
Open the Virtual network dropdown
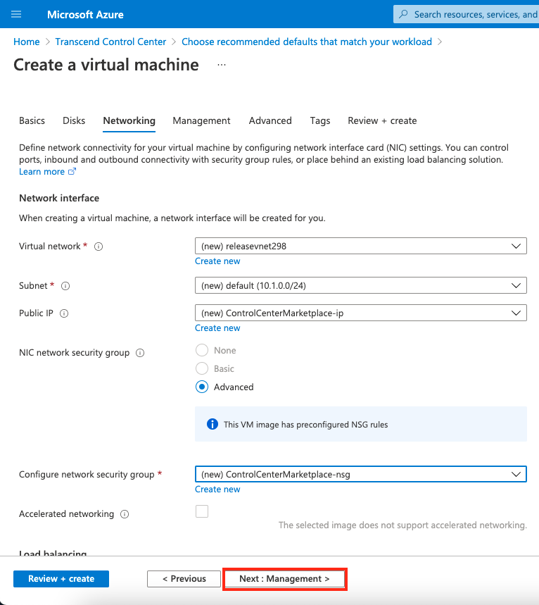[x=361, y=247]
